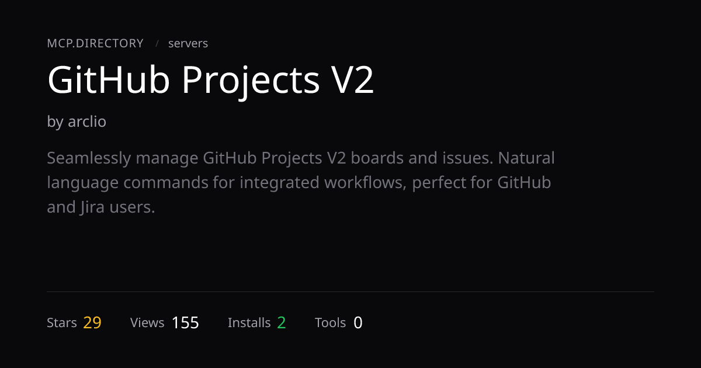Click the word 'by' before arclio
This screenshot has height=368, width=701.
click(55, 122)
